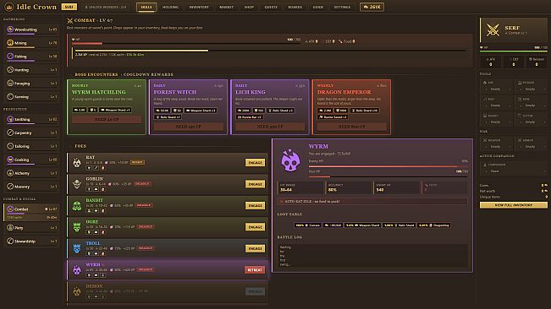Screen dimensions: 551x309
Task: Click the Goblin foe icon
Action: (x=77, y=184)
